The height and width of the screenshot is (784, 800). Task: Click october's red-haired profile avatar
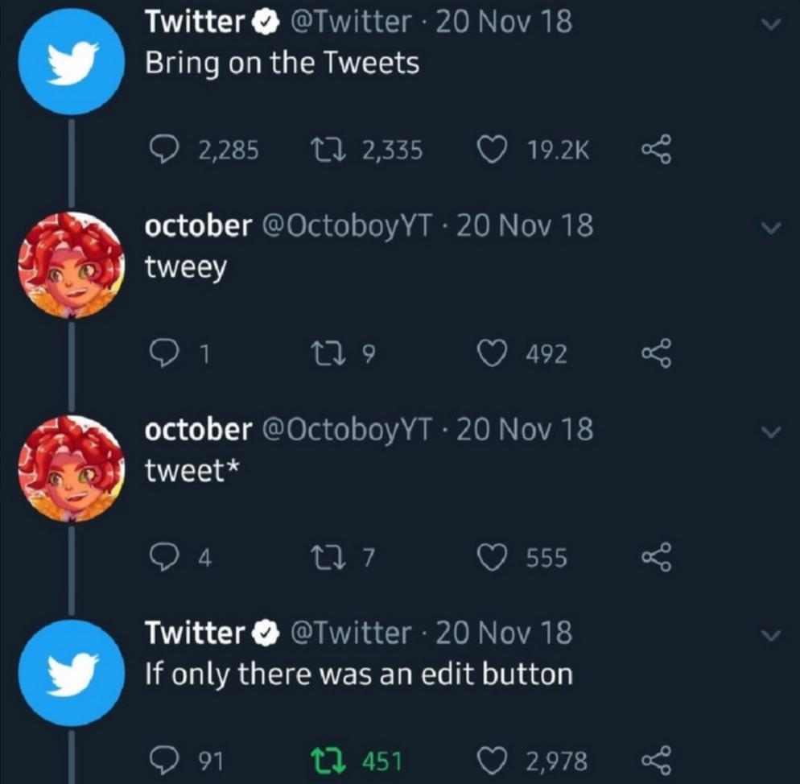[x=72, y=266]
